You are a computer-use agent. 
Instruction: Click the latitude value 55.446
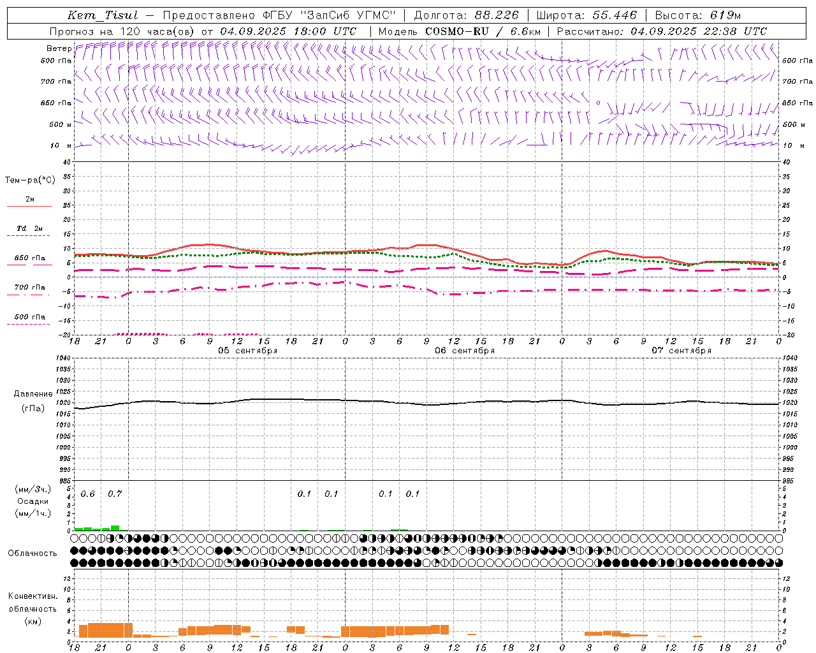(x=615, y=15)
